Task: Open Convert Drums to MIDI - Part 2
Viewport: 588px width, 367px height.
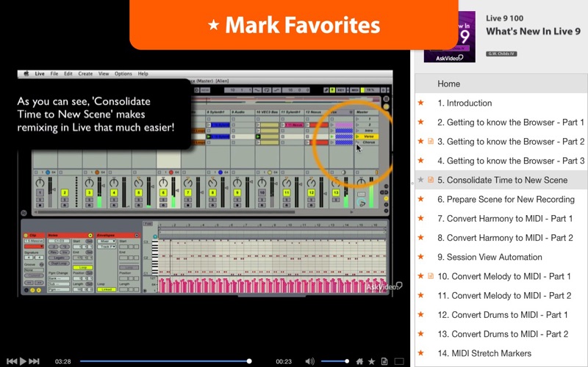Action: pyautogui.click(x=501, y=334)
